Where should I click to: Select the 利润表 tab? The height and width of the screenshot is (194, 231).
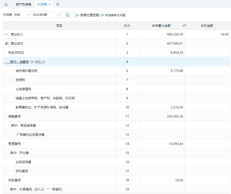click(x=42, y=4)
